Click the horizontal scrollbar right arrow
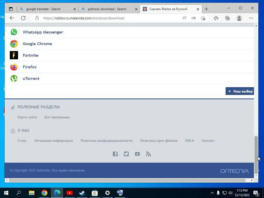Image resolution: width=264 pixels, height=198 pixels. (x=252, y=180)
